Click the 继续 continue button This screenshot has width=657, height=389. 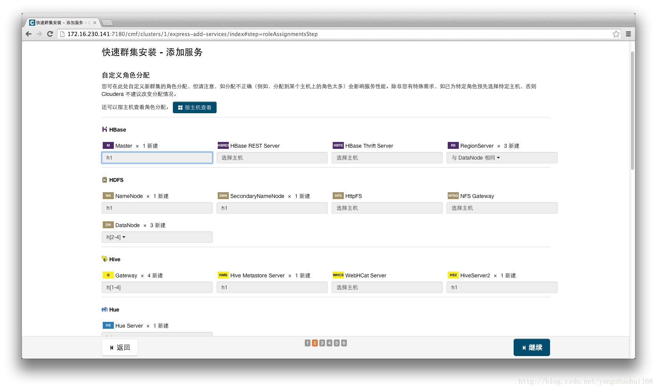click(x=532, y=347)
